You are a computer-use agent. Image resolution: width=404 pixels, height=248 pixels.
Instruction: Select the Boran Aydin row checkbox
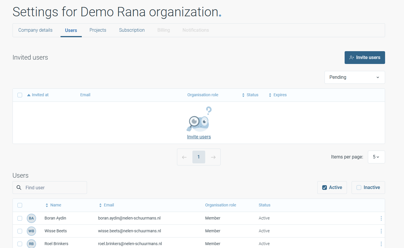pos(20,218)
